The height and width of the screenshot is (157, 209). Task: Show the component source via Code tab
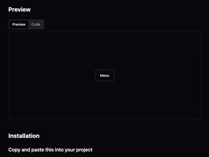point(36,24)
